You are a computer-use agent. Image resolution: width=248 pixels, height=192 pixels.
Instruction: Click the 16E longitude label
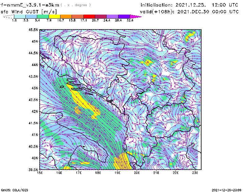59,173
